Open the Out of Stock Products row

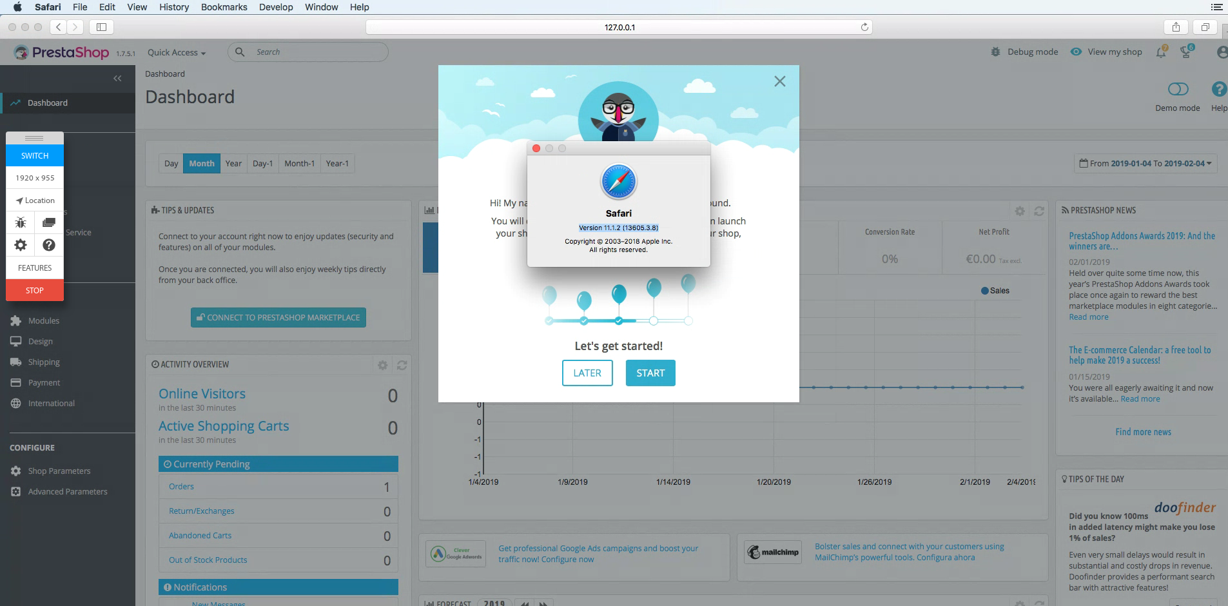click(278, 560)
